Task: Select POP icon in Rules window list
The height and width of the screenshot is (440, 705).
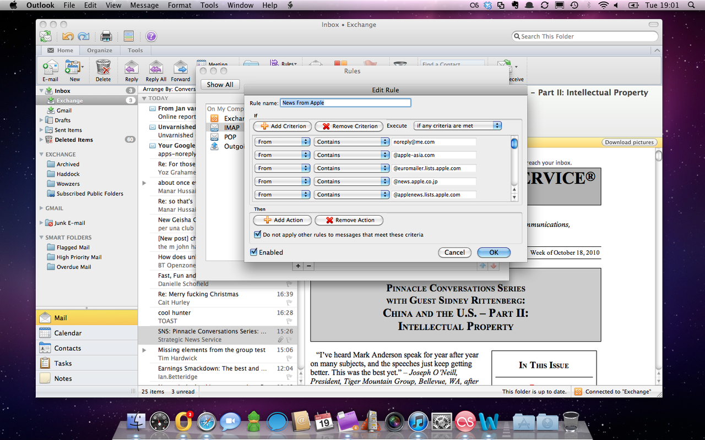Action: [x=215, y=137]
